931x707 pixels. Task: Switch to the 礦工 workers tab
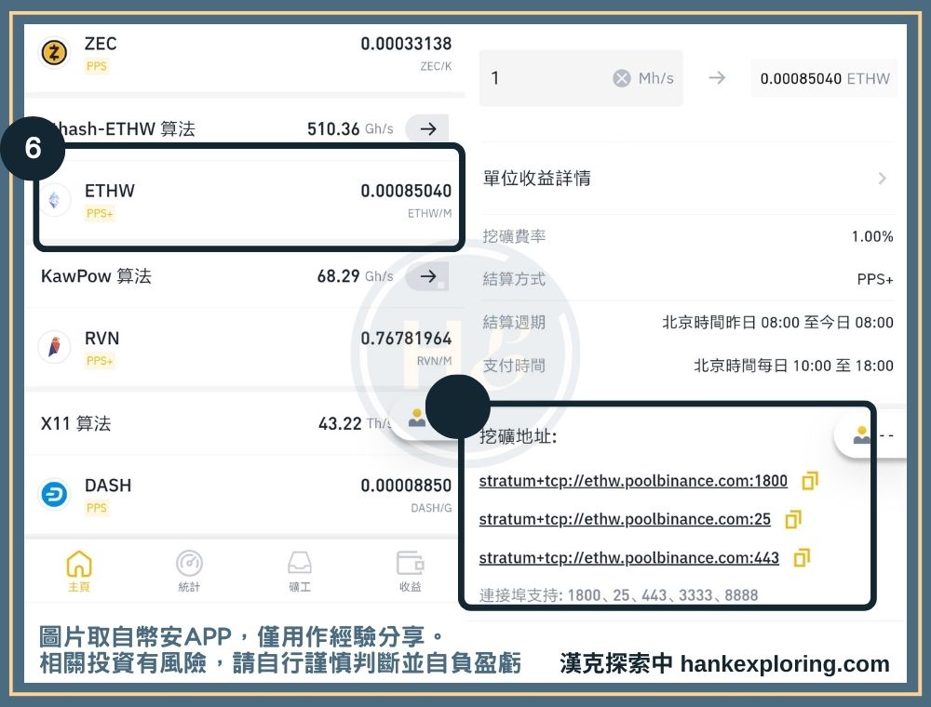[299, 571]
